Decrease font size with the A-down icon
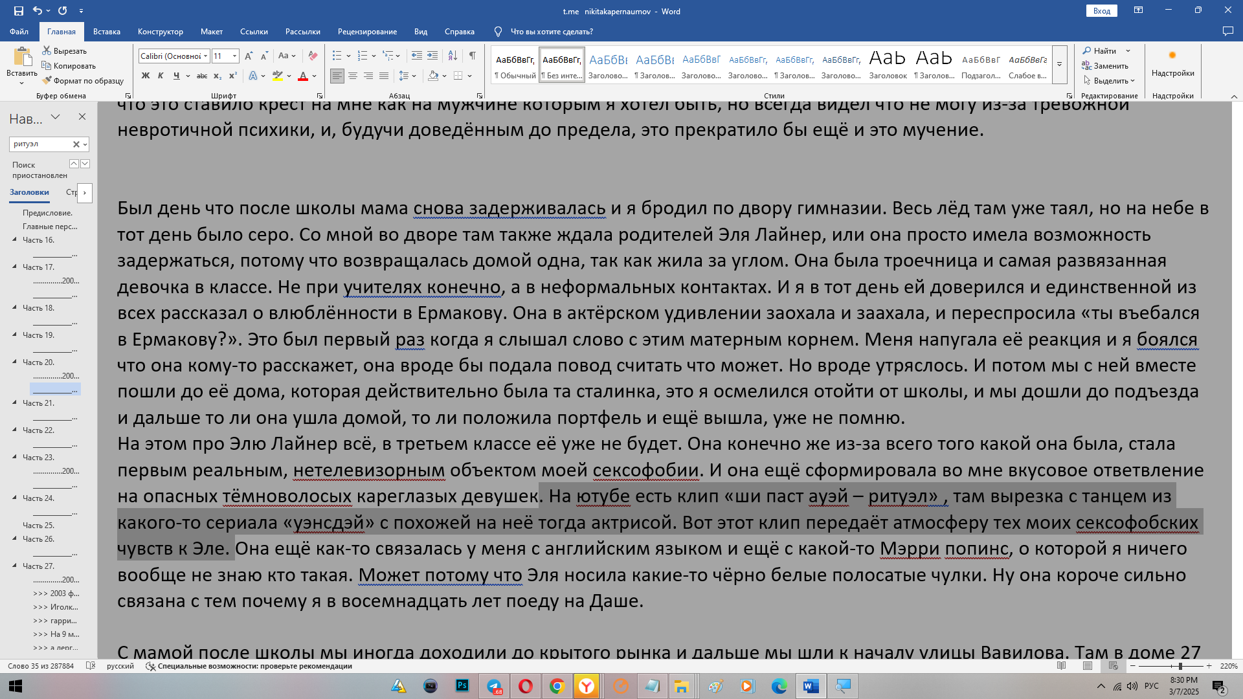 [x=264, y=56]
